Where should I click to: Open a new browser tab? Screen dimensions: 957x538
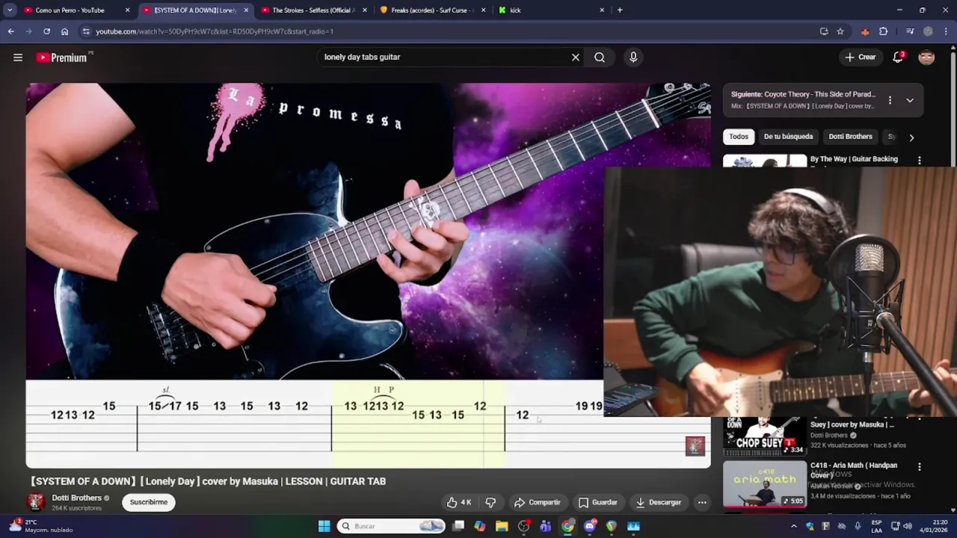[x=620, y=10]
